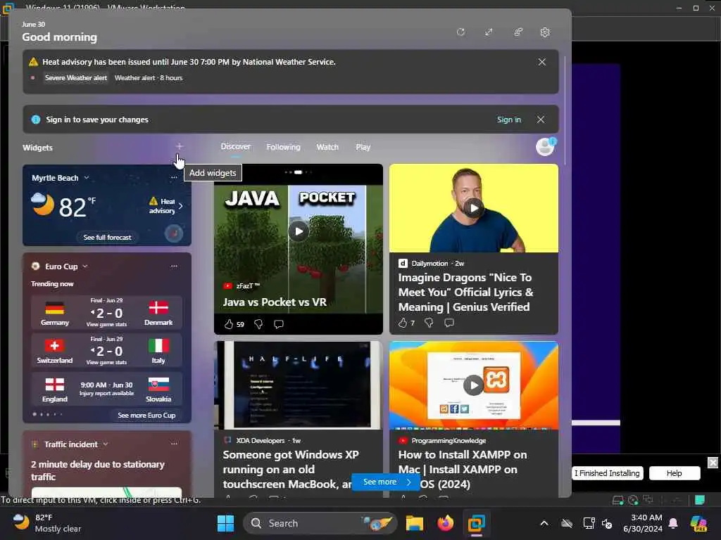Open the Windows XP MacBook article thumbnail

tap(299, 385)
